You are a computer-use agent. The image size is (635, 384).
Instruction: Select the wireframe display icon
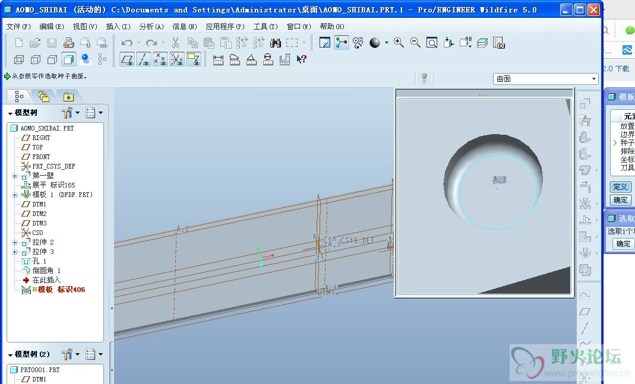[x=19, y=59]
